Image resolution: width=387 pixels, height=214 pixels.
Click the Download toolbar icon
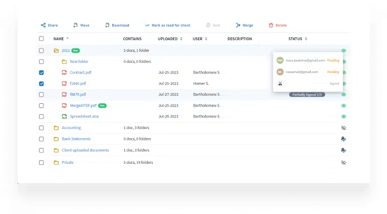coord(107,25)
